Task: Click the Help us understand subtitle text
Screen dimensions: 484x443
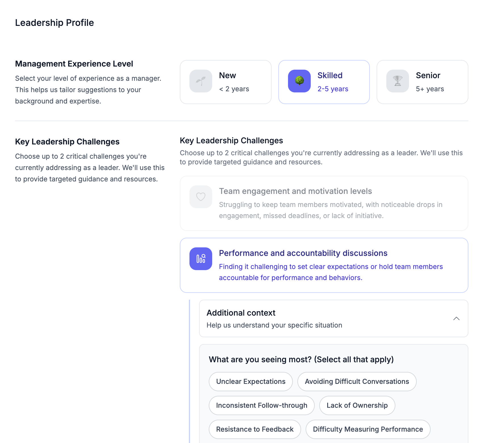Action: coord(274,325)
